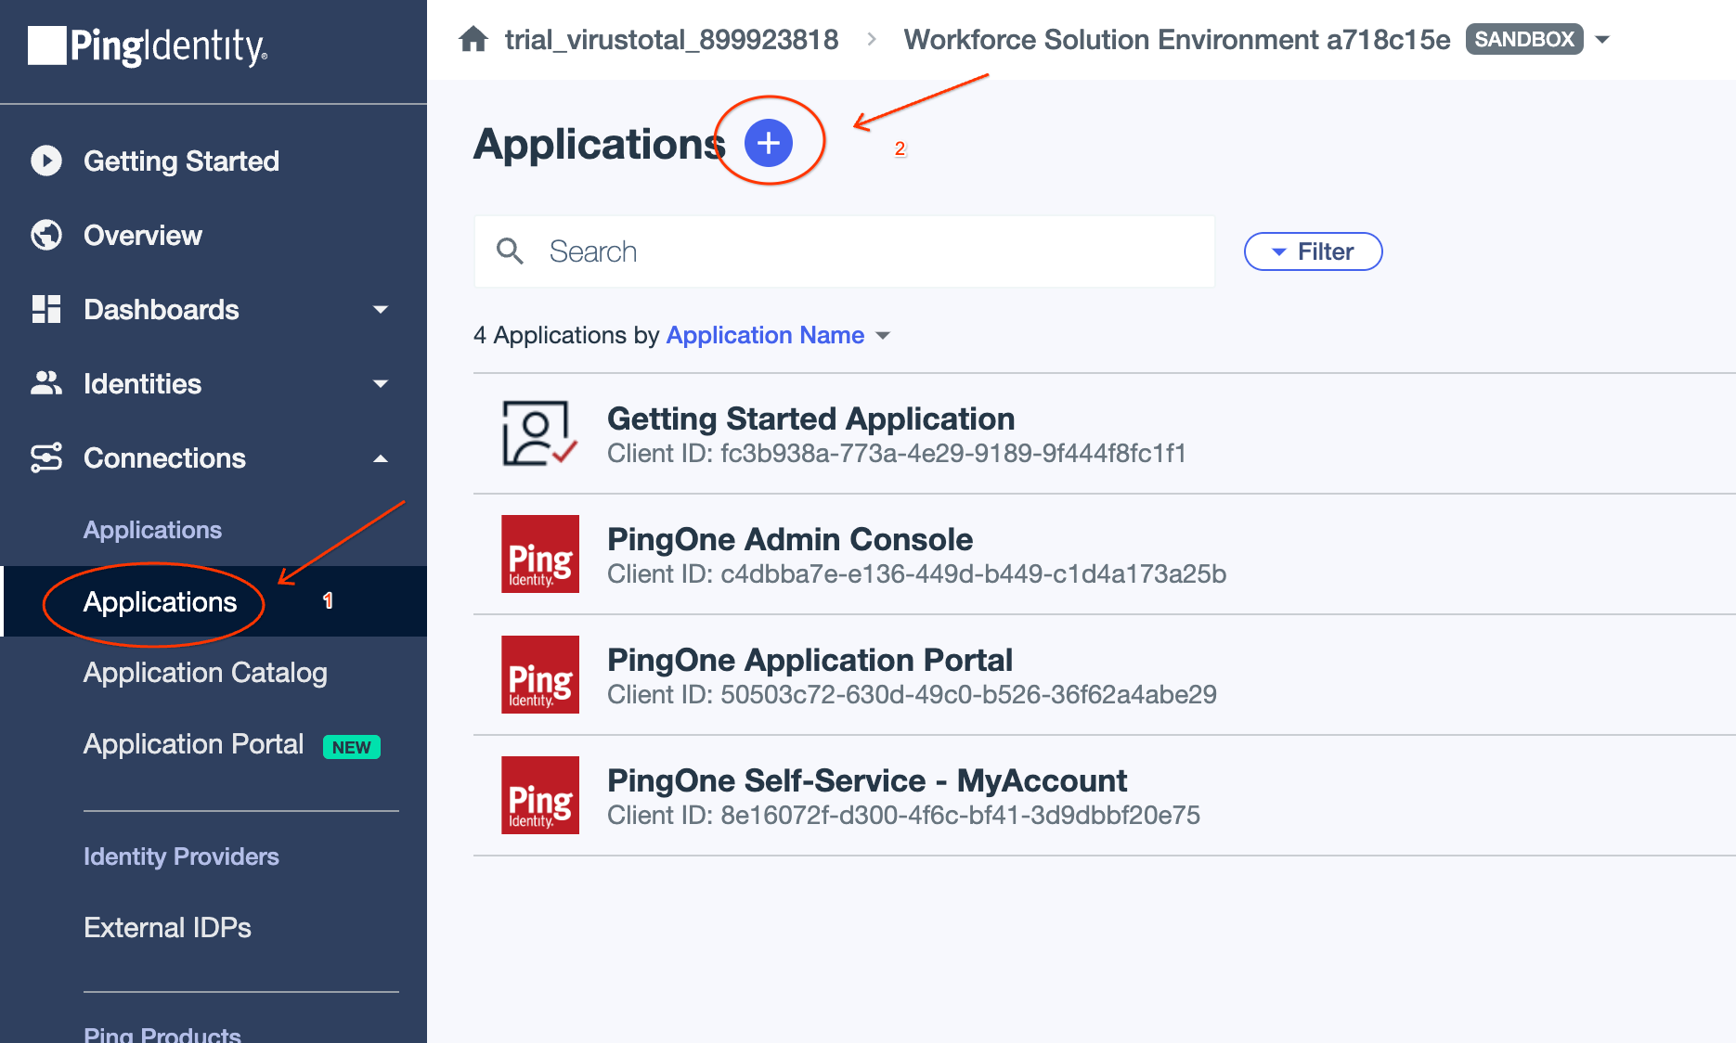1736x1043 pixels.
Task: Open Application Catalog
Action: (x=205, y=673)
